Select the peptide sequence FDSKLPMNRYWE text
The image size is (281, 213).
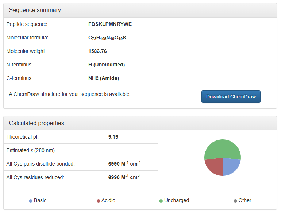tap(110, 24)
